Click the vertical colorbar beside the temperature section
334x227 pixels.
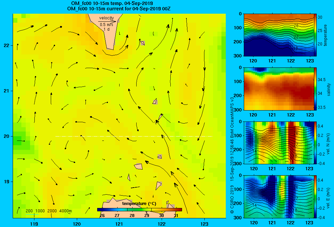(x=315, y=35)
